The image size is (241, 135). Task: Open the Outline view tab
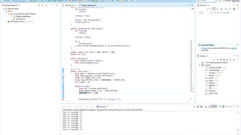click(203, 56)
